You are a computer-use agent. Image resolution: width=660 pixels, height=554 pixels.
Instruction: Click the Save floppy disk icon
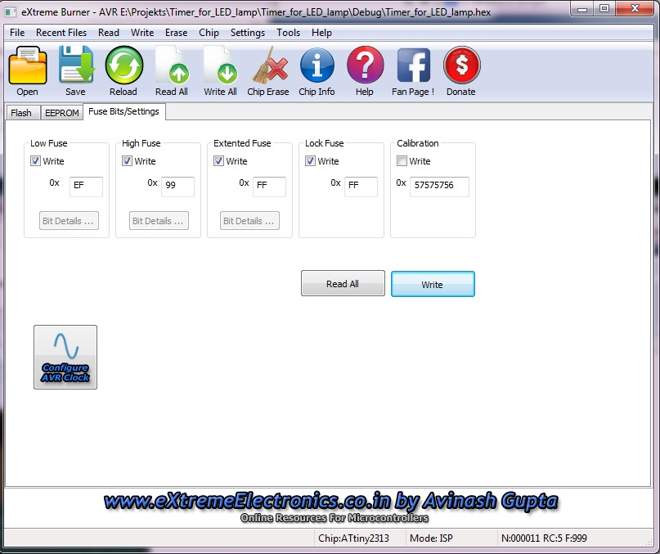coord(75,67)
